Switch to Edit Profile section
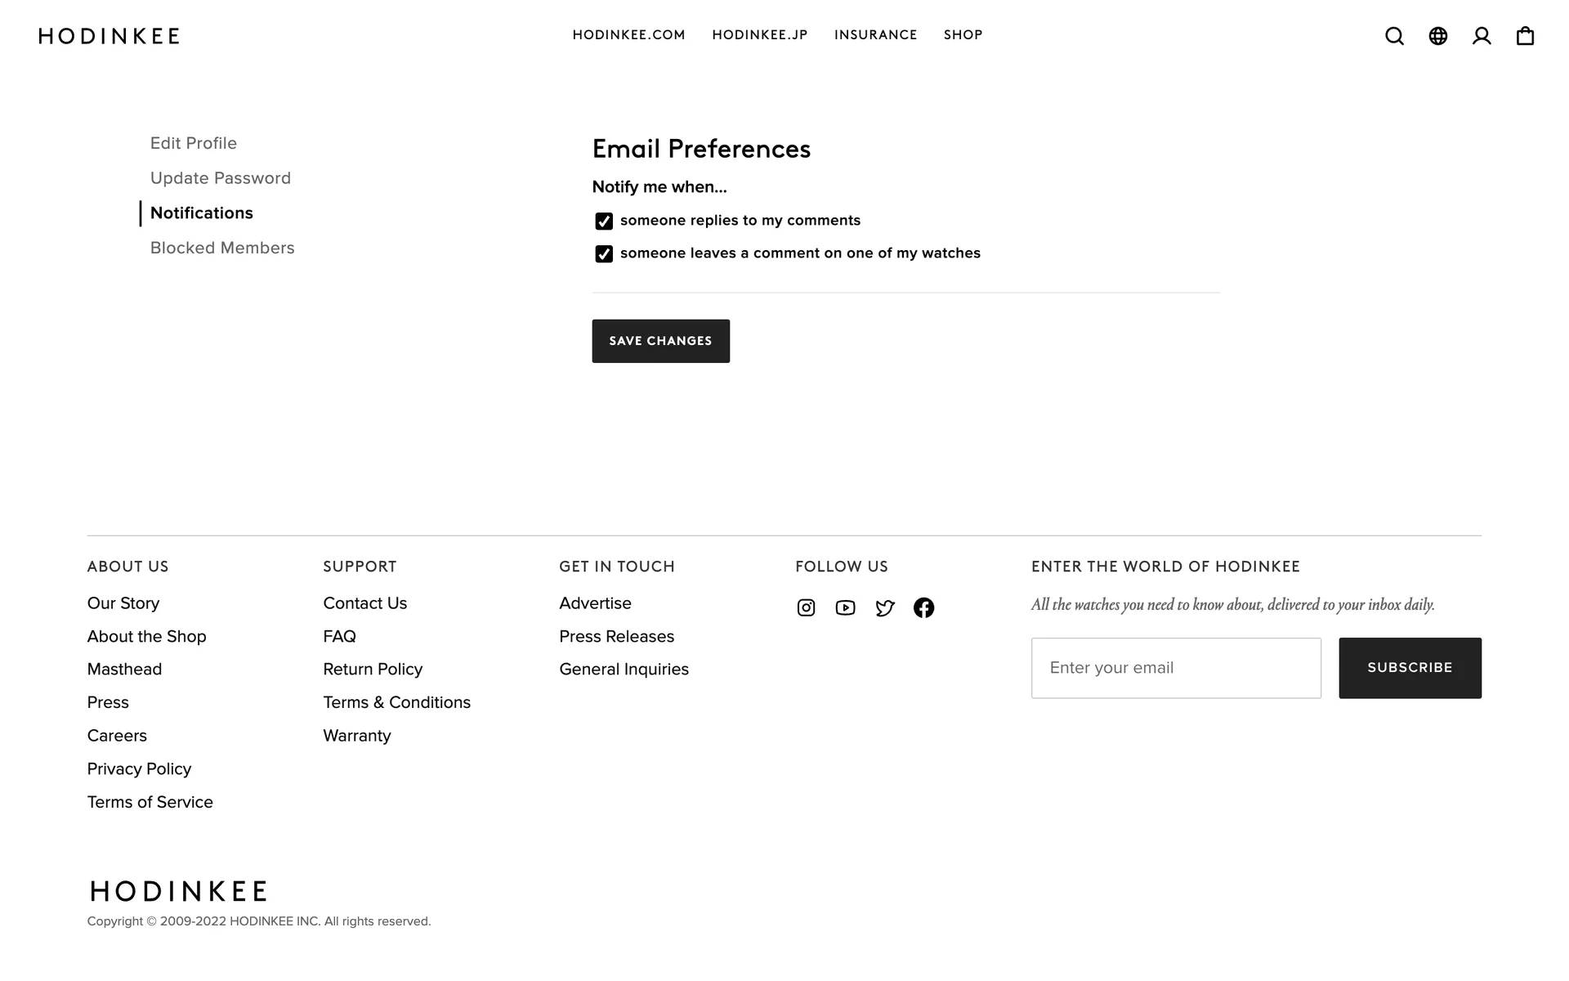Image resolution: width=1569 pixels, height=981 pixels. [x=194, y=143]
